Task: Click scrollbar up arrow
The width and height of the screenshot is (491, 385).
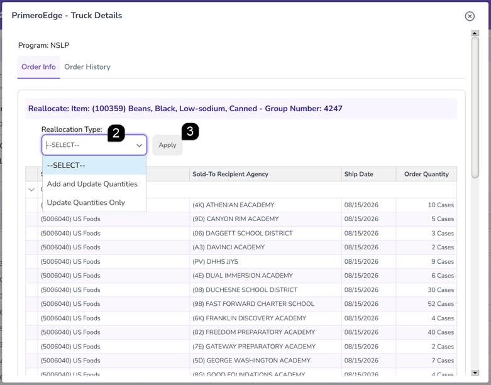Action: pos(475,33)
